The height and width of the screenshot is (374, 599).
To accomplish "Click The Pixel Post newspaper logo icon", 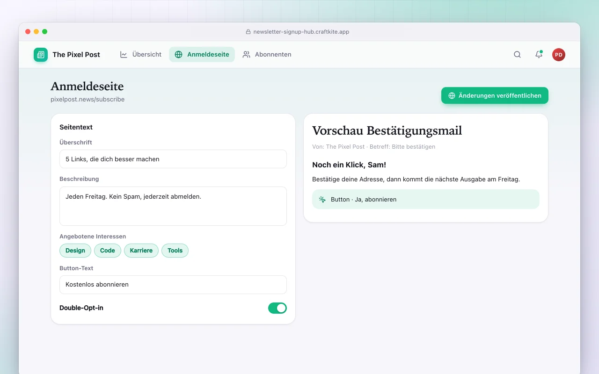I will [x=41, y=55].
